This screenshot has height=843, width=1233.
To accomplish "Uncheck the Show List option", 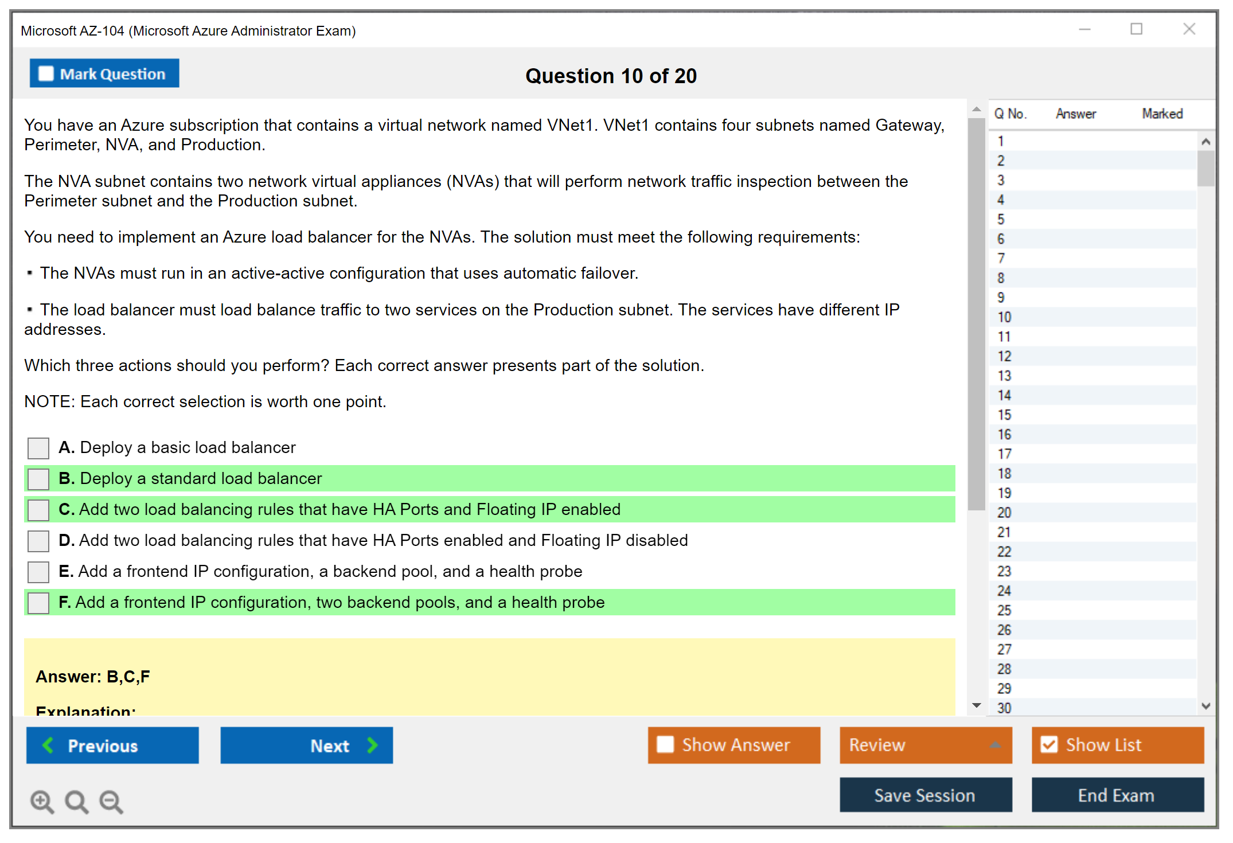I will (x=1049, y=744).
